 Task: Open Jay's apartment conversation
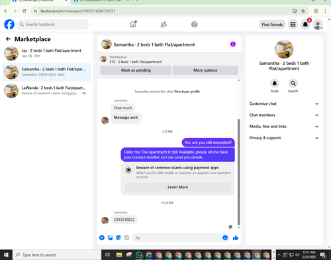pos(46,53)
